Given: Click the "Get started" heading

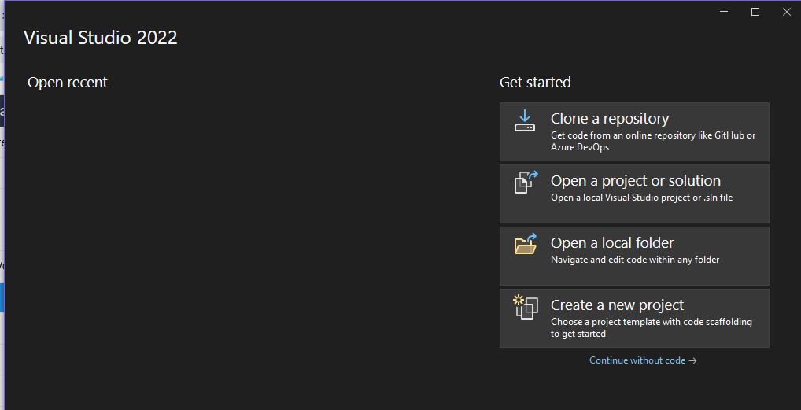Looking at the screenshot, I should 535,83.
